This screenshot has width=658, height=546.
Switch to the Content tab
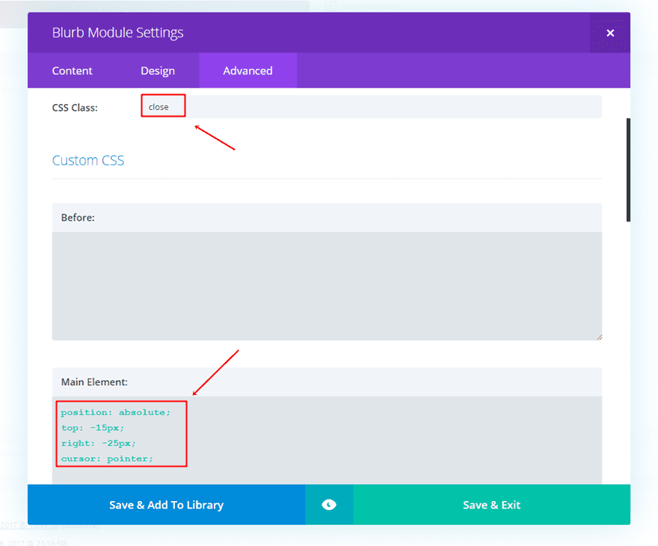click(x=72, y=70)
